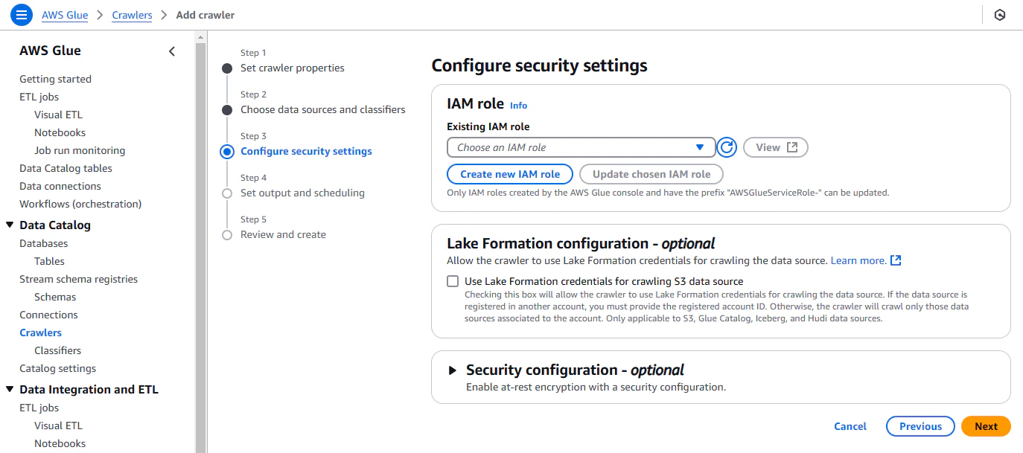Open Workflows (orchestration)
The width and height of the screenshot is (1023, 453).
[x=80, y=204]
